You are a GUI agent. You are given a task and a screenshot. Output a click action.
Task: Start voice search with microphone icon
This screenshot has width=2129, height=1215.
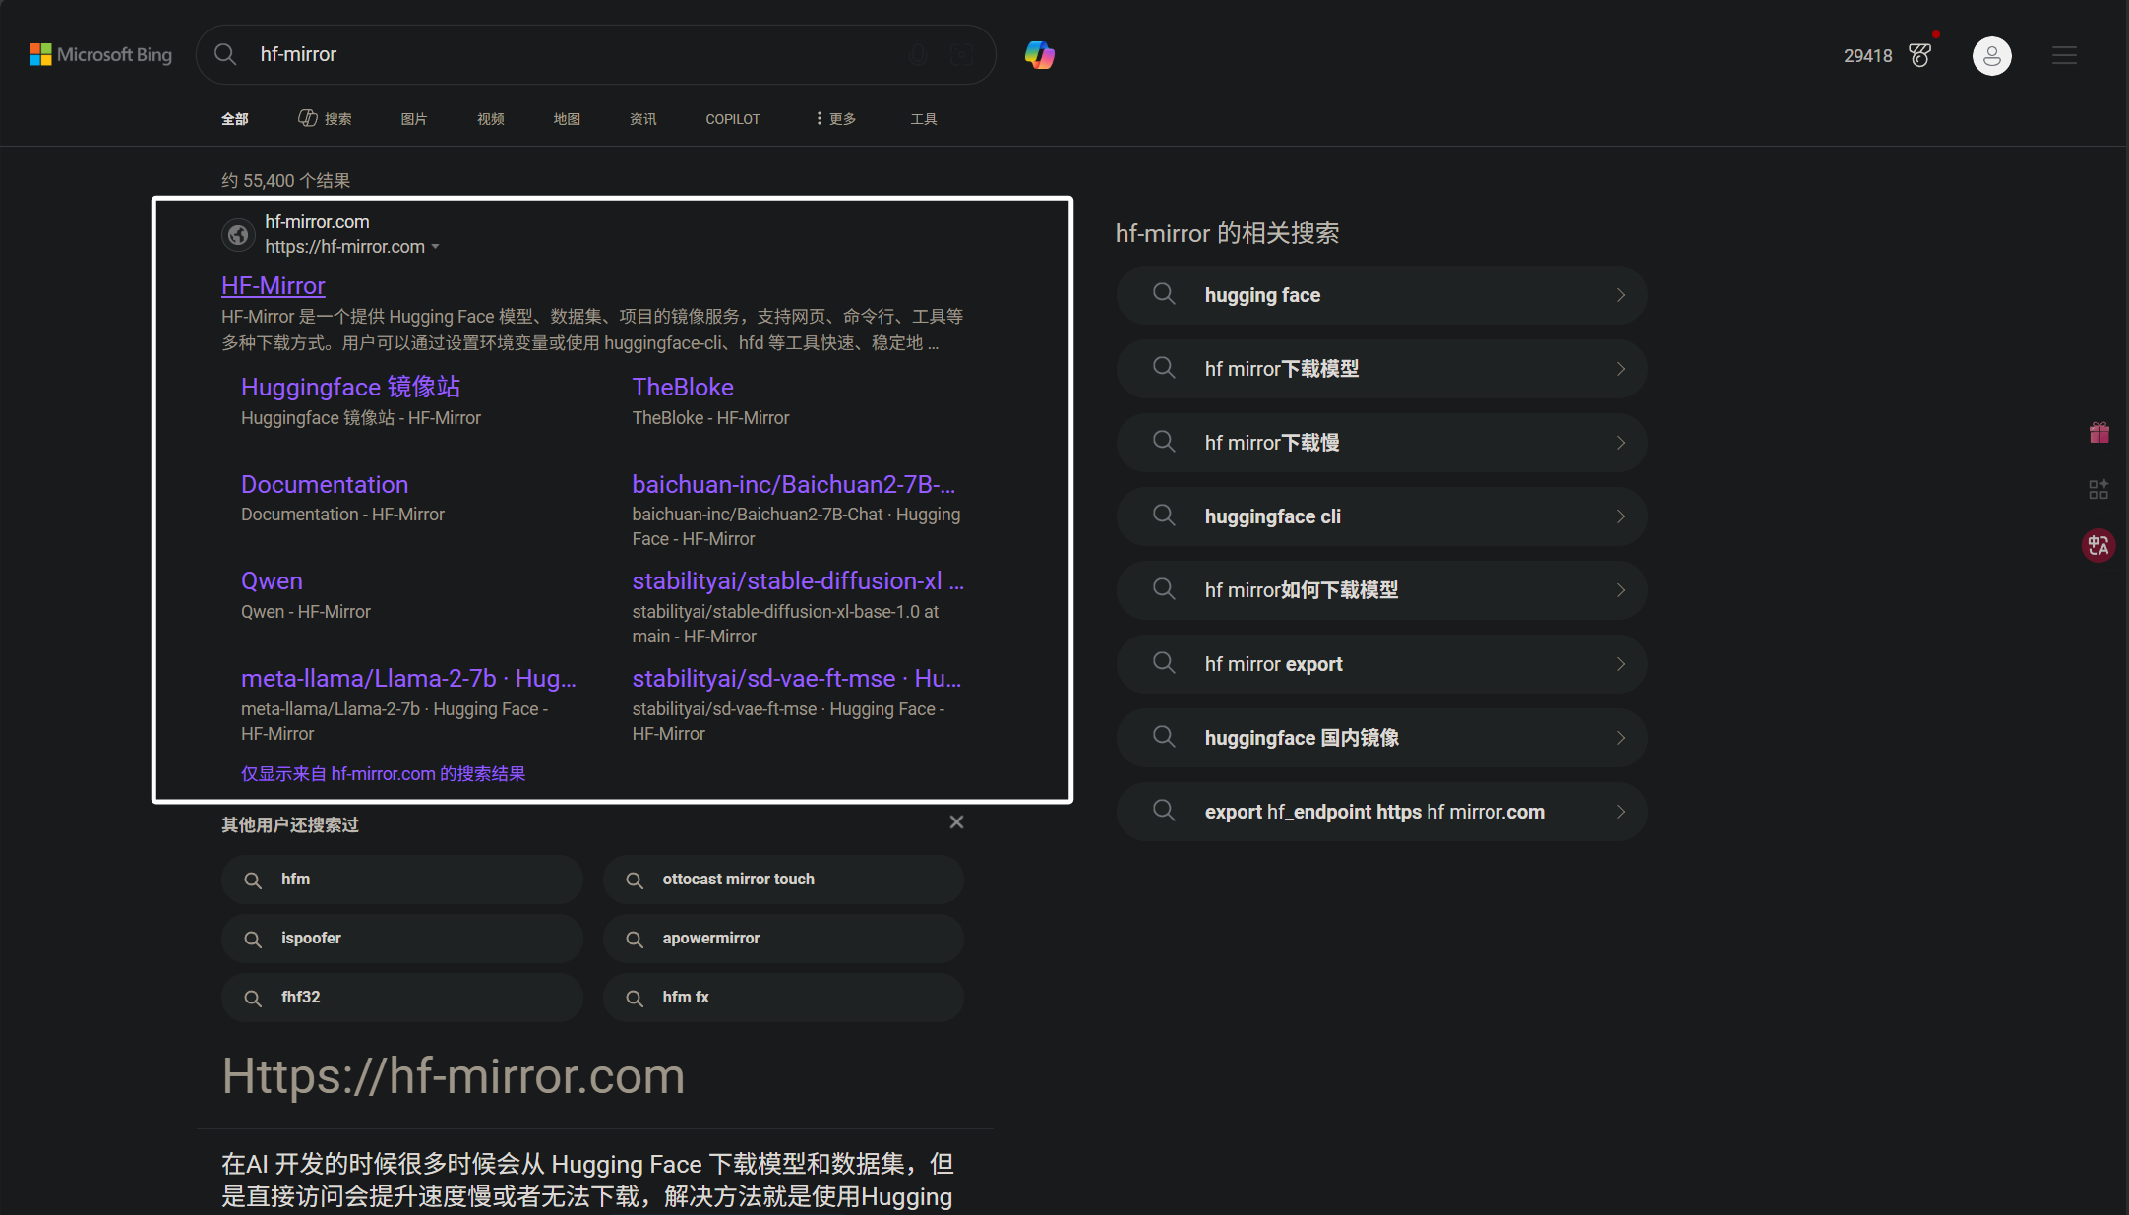pyautogui.click(x=918, y=54)
